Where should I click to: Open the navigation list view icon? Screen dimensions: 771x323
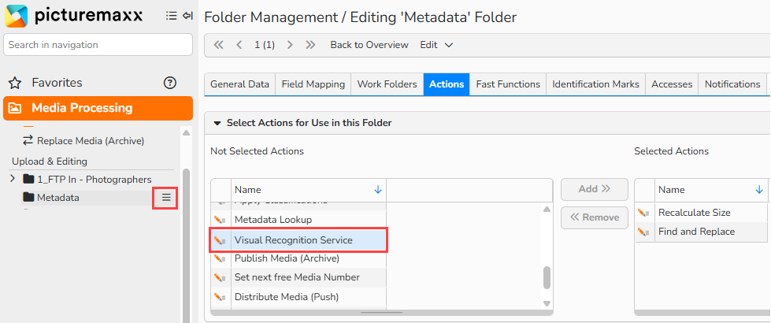(x=171, y=17)
